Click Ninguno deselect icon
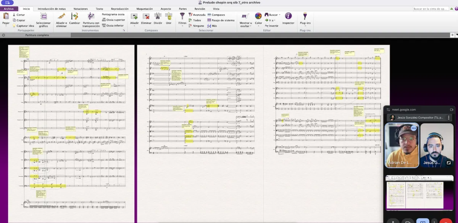This screenshot has width=458, height=223. [x=190, y=25]
